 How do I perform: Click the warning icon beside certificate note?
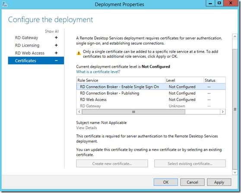tap(79, 53)
